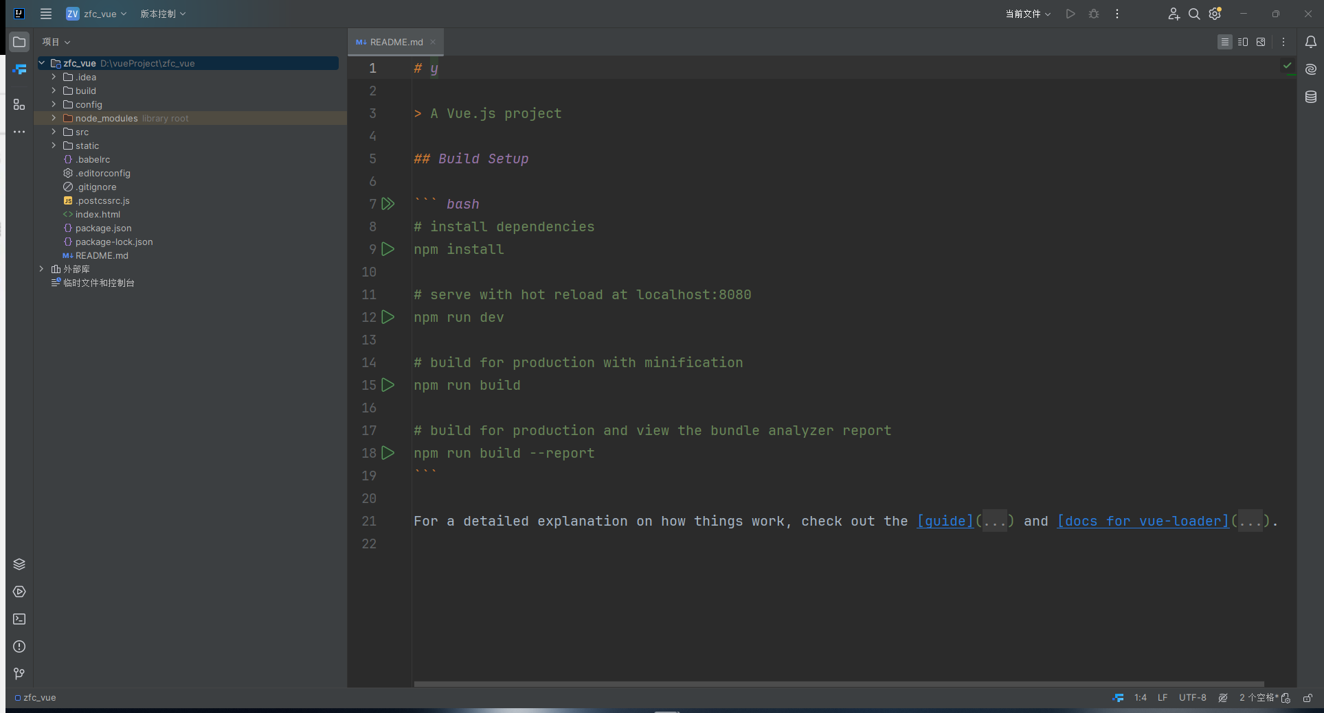This screenshot has height=713, width=1324.
Task: Open the run configuration dropdown
Action: 1028,14
